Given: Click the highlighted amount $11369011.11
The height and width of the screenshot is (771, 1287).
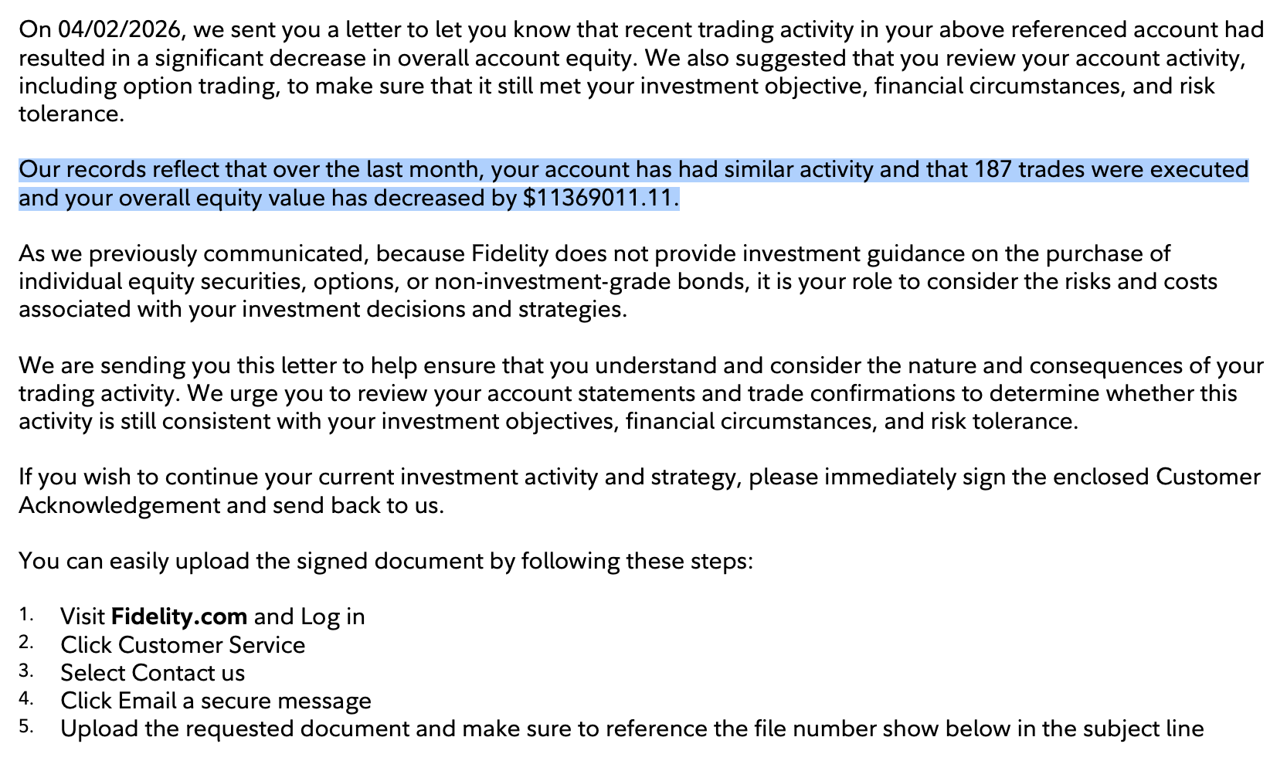Looking at the screenshot, I should coord(598,199).
